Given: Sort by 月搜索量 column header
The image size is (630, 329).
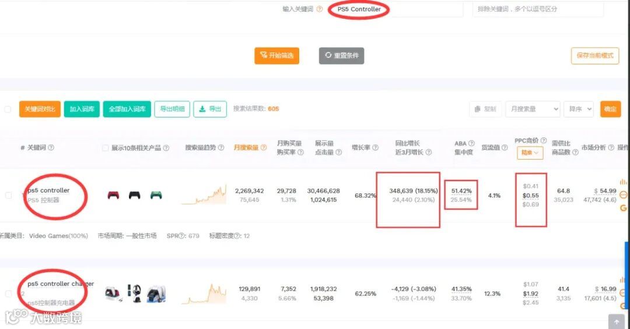Looking at the screenshot, I should (246, 147).
